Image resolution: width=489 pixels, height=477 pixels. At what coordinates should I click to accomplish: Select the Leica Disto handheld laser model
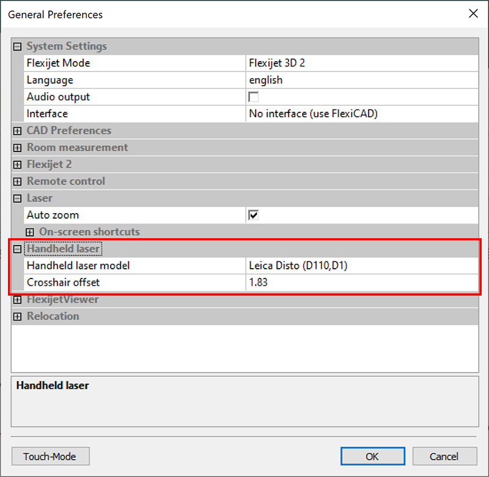click(x=306, y=266)
